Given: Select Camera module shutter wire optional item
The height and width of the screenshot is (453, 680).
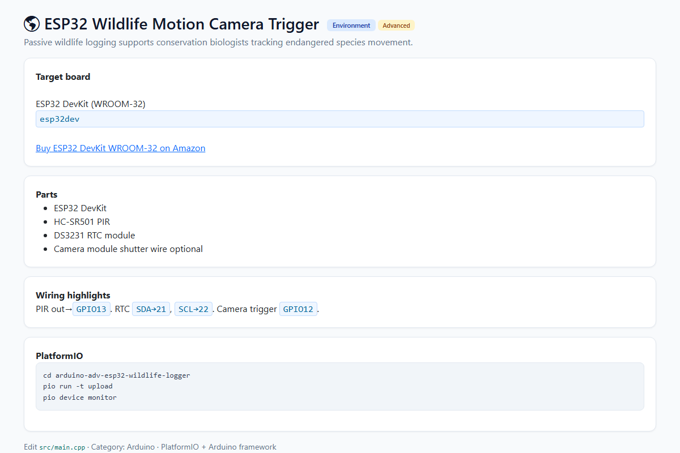Looking at the screenshot, I should point(128,249).
